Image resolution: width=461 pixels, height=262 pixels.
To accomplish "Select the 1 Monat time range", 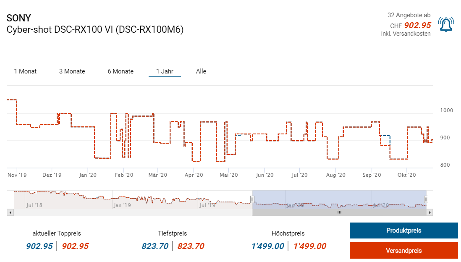I will [x=25, y=71].
